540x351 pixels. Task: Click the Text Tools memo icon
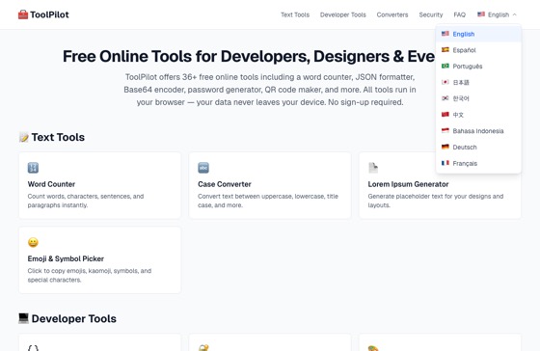coord(24,137)
